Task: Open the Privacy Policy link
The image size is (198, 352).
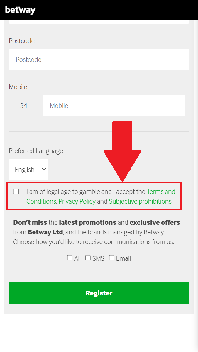Action: tap(77, 202)
